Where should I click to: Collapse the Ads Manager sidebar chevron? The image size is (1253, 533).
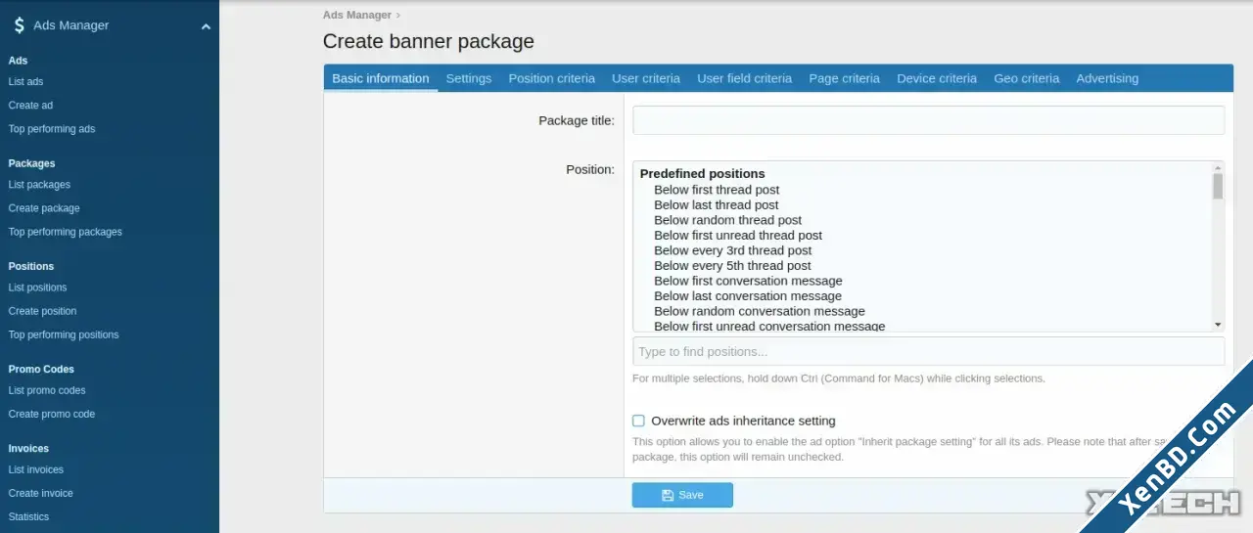206,26
